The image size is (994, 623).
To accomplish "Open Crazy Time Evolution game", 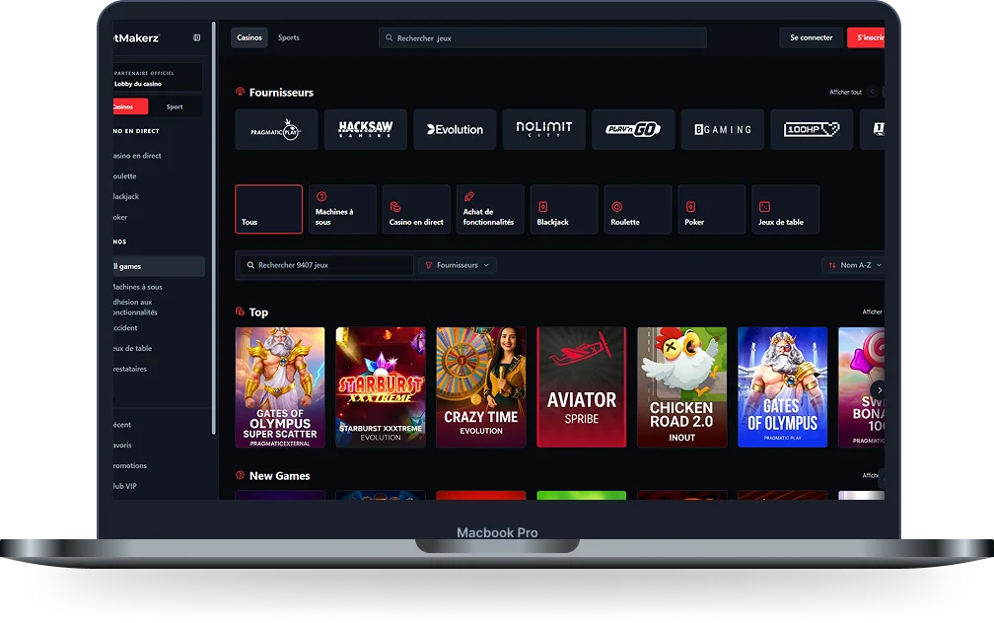I will click(x=481, y=387).
